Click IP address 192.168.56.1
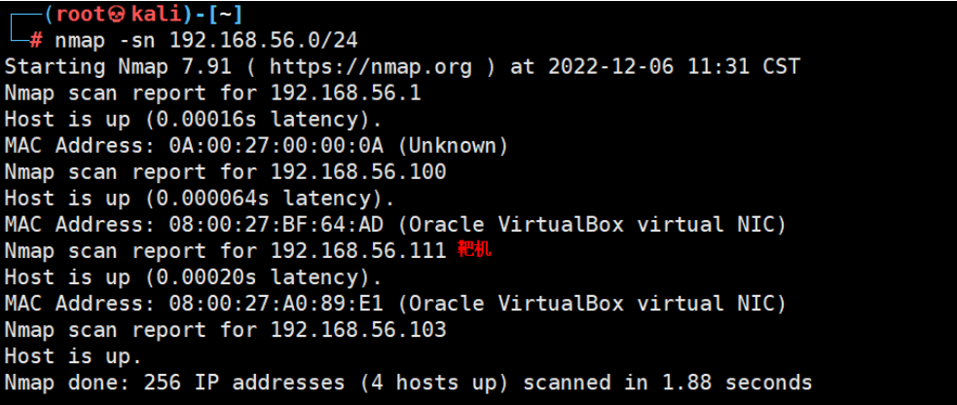Image resolution: width=957 pixels, height=405 pixels. coord(346,93)
